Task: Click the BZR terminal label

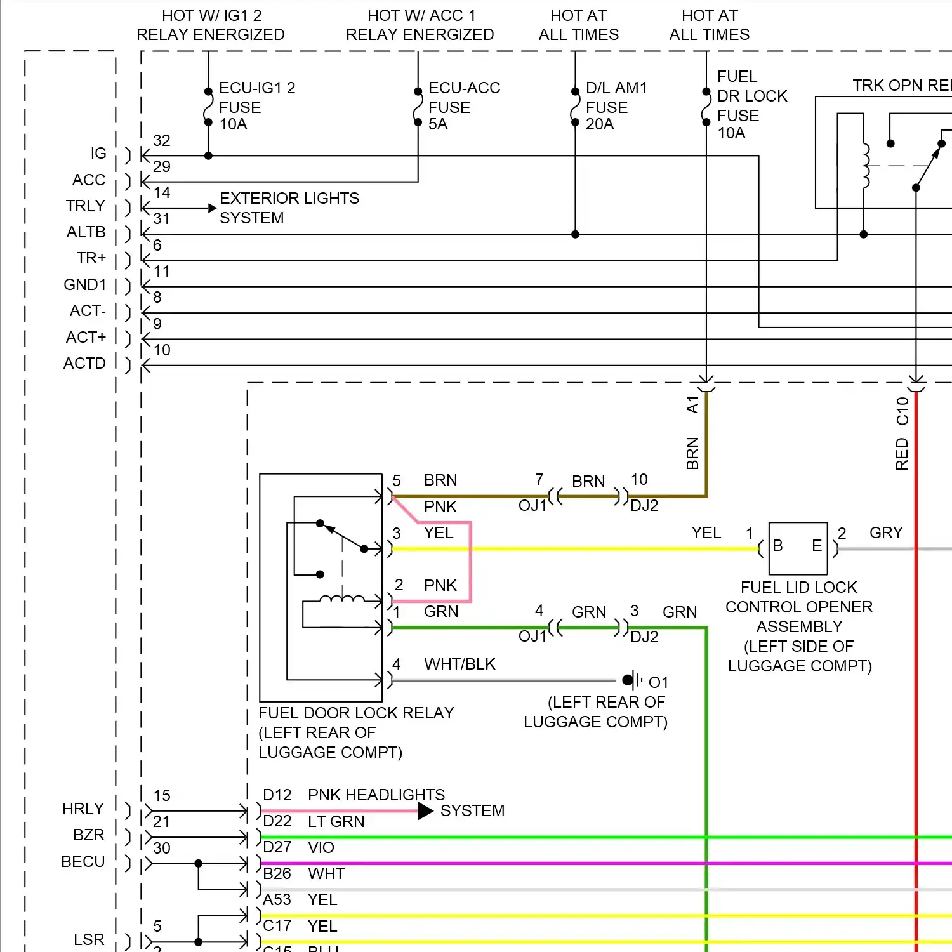Action: (89, 835)
